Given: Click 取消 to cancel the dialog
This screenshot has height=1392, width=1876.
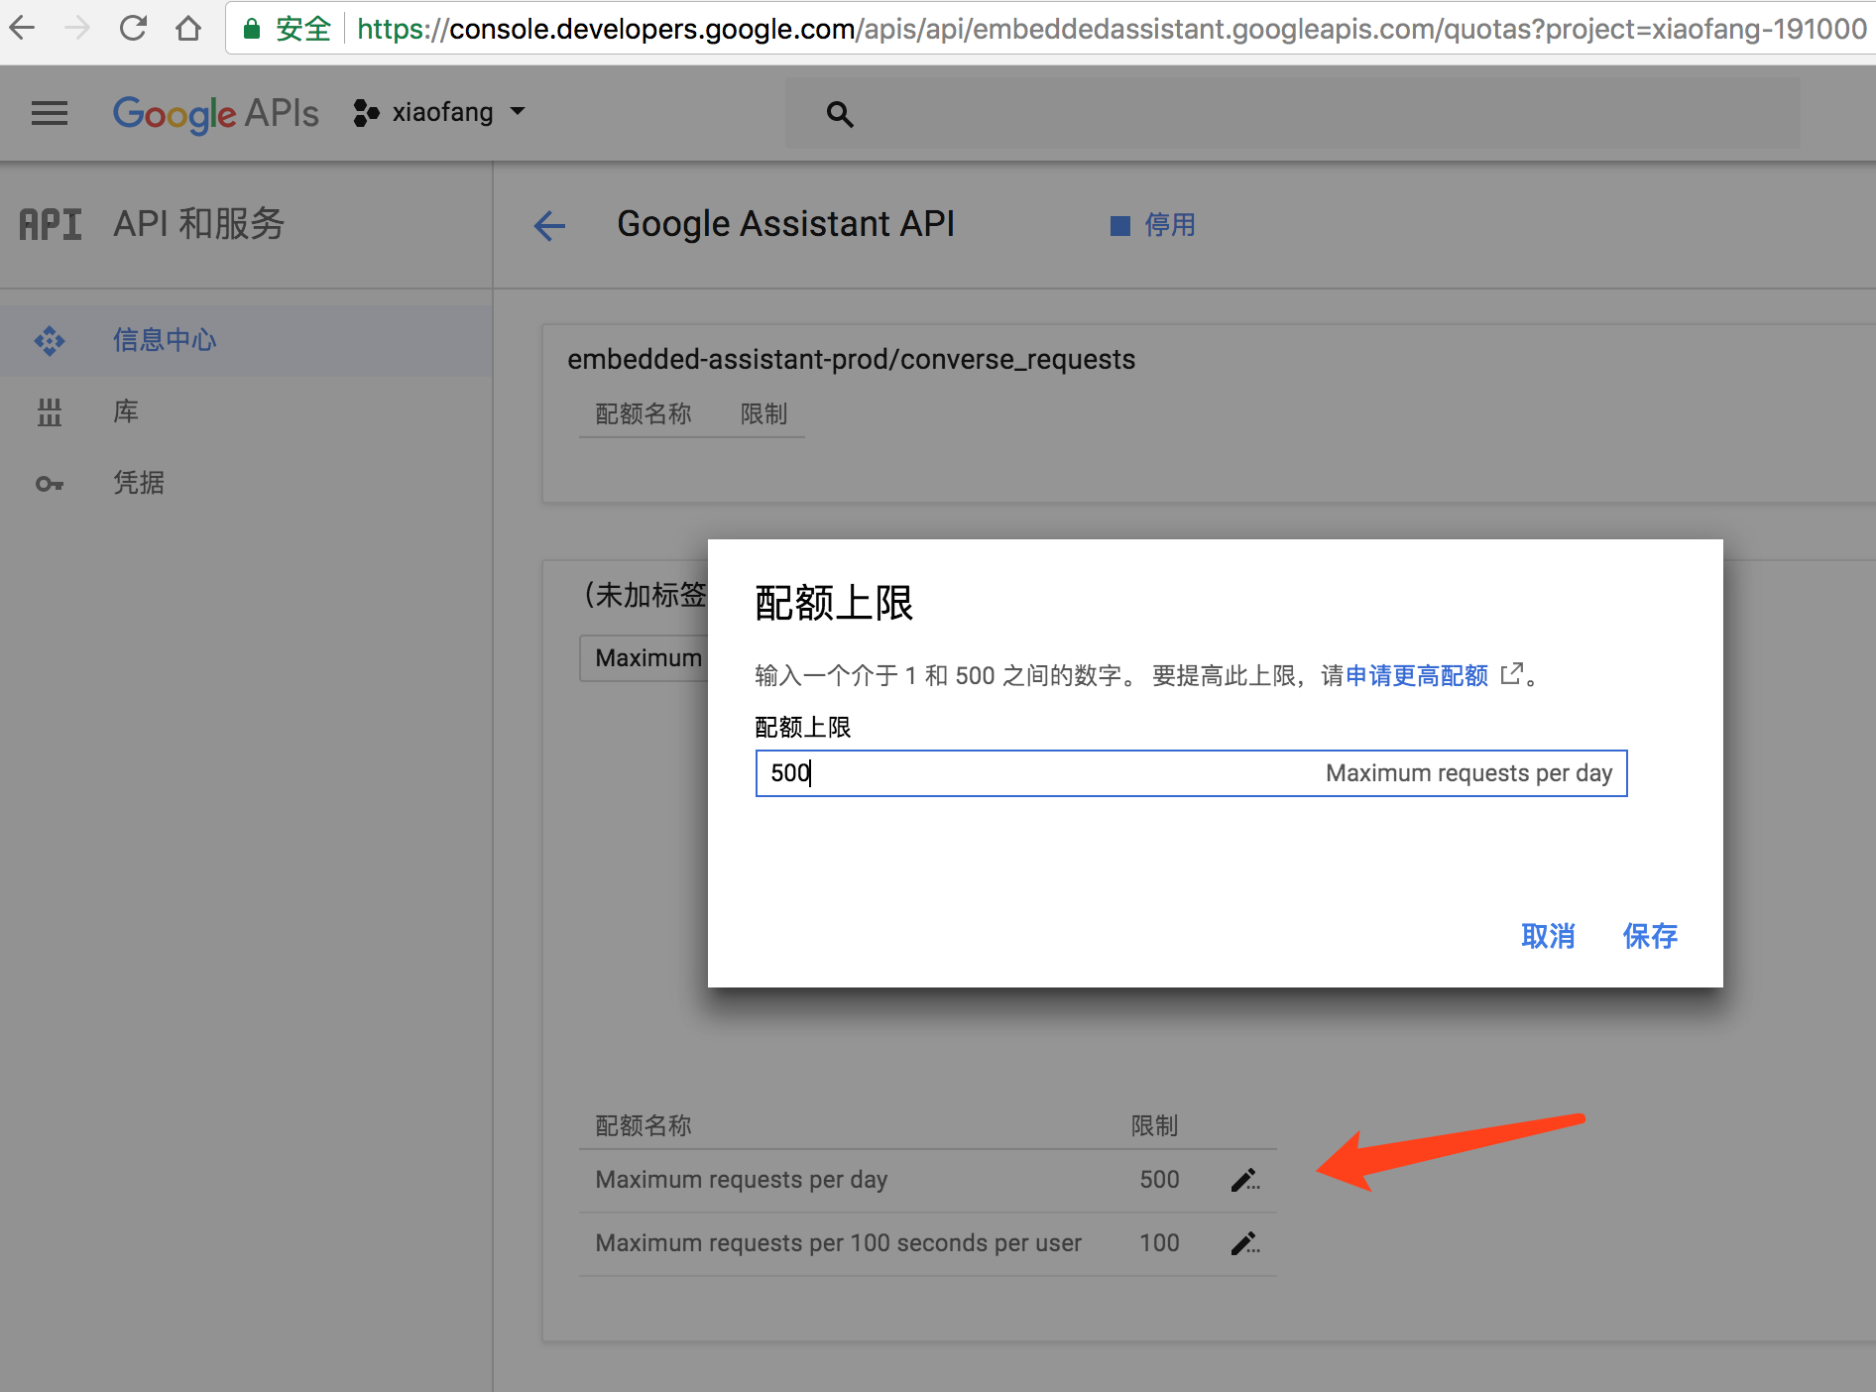Looking at the screenshot, I should coord(1548,936).
